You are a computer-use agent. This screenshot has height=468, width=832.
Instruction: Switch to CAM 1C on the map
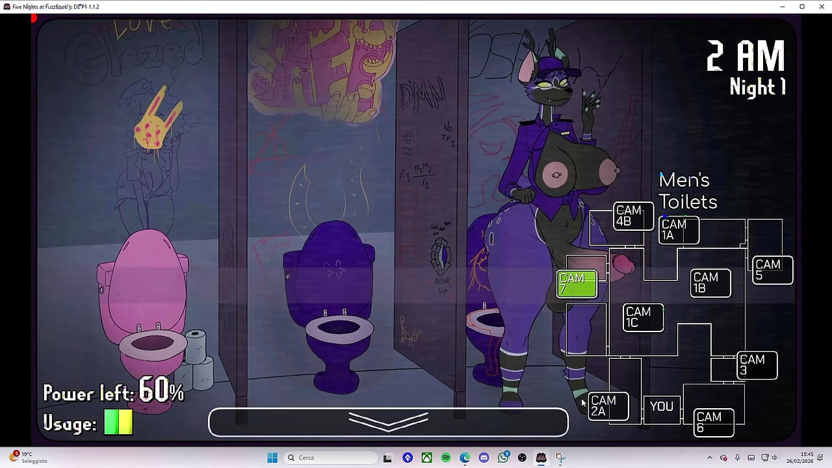[643, 317]
